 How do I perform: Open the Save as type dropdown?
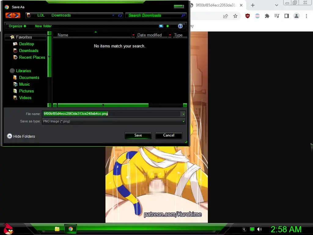[x=183, y=121]
